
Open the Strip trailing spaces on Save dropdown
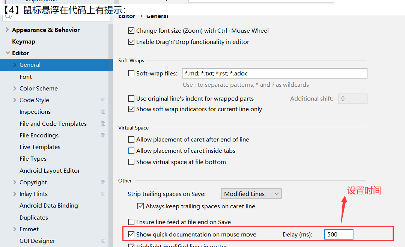(251, 194)
